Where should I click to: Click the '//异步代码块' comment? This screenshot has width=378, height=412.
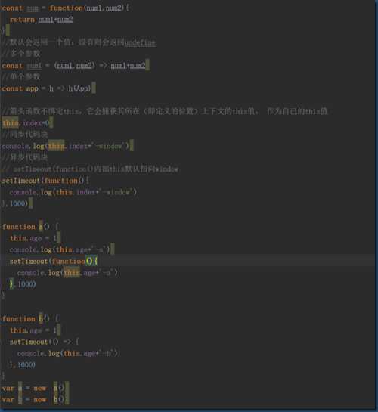pos(25,157)
